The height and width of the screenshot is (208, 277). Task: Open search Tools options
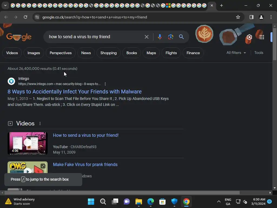(x=259, y=53)
